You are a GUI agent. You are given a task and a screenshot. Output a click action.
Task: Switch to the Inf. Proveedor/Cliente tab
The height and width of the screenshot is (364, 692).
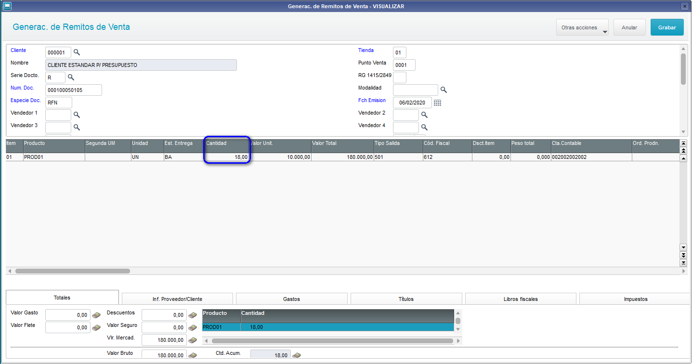pos(177,299)
